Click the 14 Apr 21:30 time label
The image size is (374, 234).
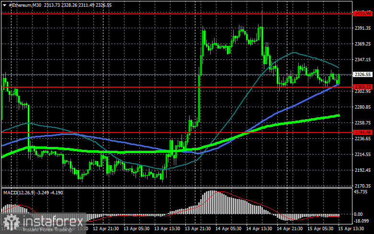[x=290, y=229]
